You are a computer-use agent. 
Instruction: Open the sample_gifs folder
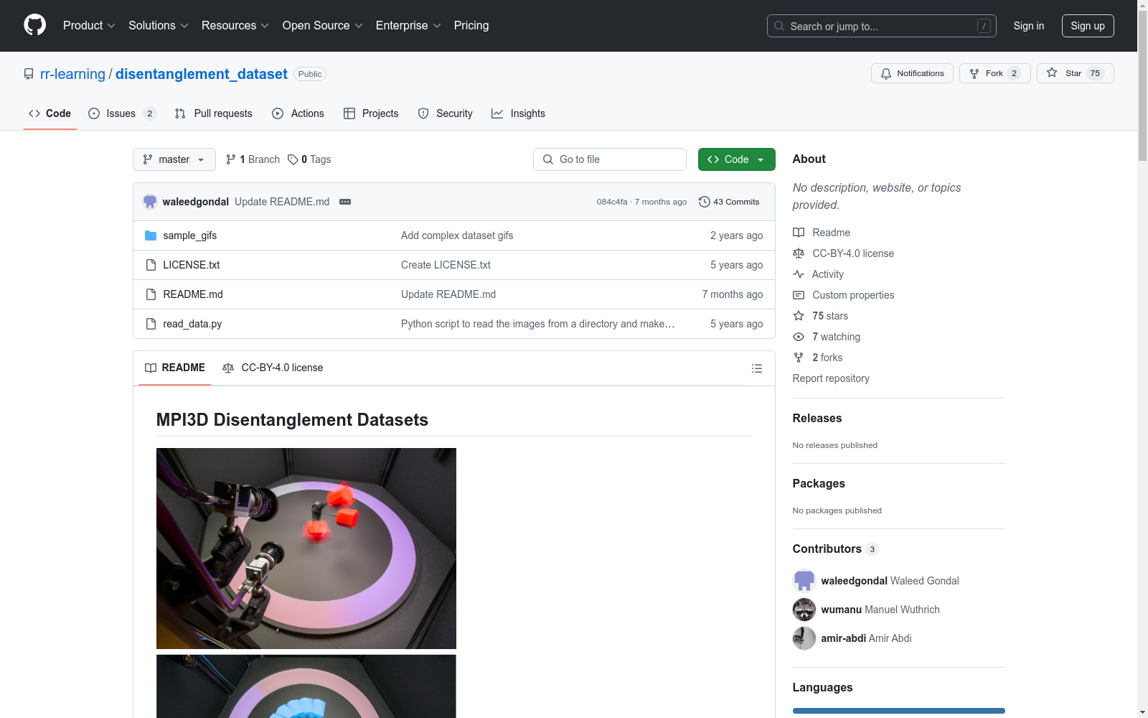189,236
